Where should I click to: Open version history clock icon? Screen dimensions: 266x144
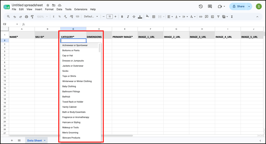click(200, 6)
